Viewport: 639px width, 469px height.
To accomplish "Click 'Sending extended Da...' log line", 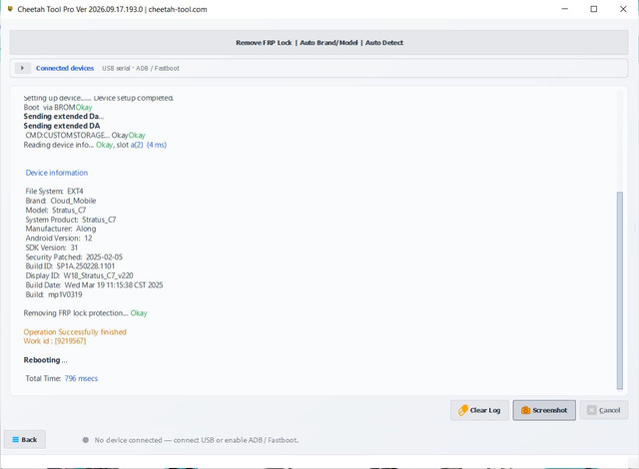I will [x=64, y=117].
